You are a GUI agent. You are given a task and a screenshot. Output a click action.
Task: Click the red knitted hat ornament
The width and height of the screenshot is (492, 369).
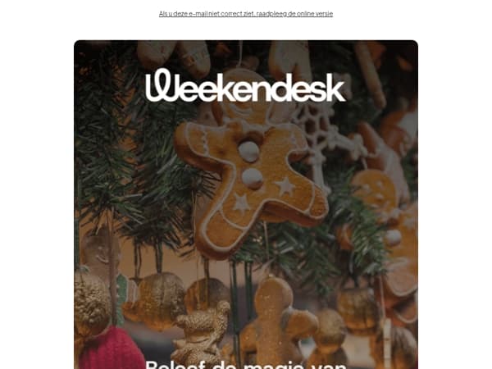(110, 348)
